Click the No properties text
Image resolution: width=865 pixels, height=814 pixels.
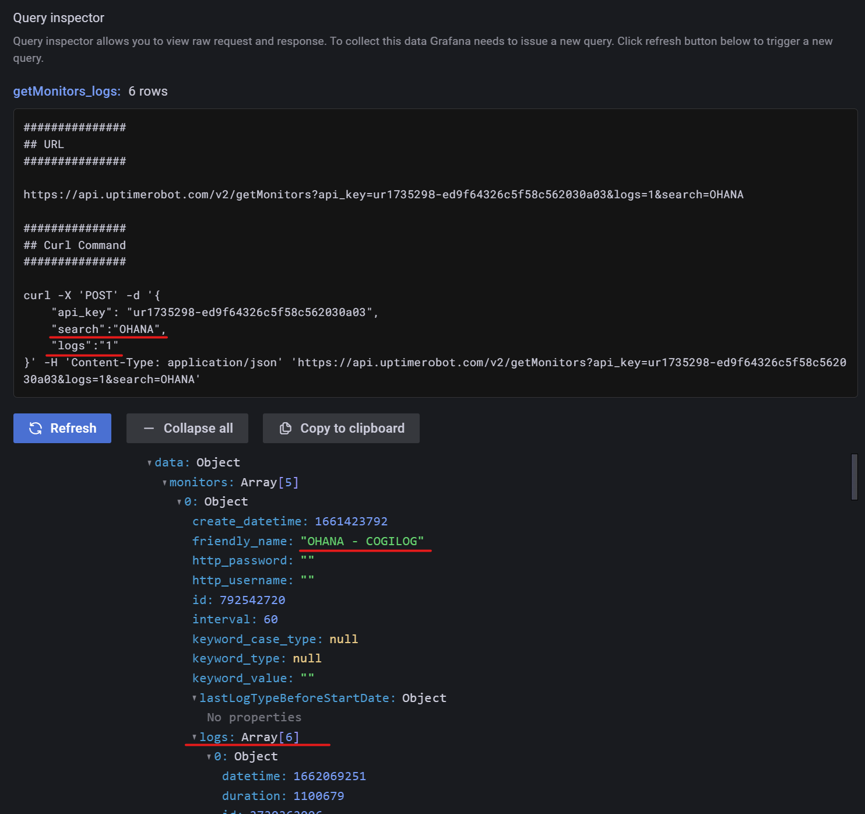click(254, 717)
